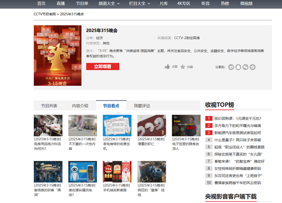Click the title link 手机抽奖新套路
The width and height of the screenshot is (282, 203).
point(117,188)
